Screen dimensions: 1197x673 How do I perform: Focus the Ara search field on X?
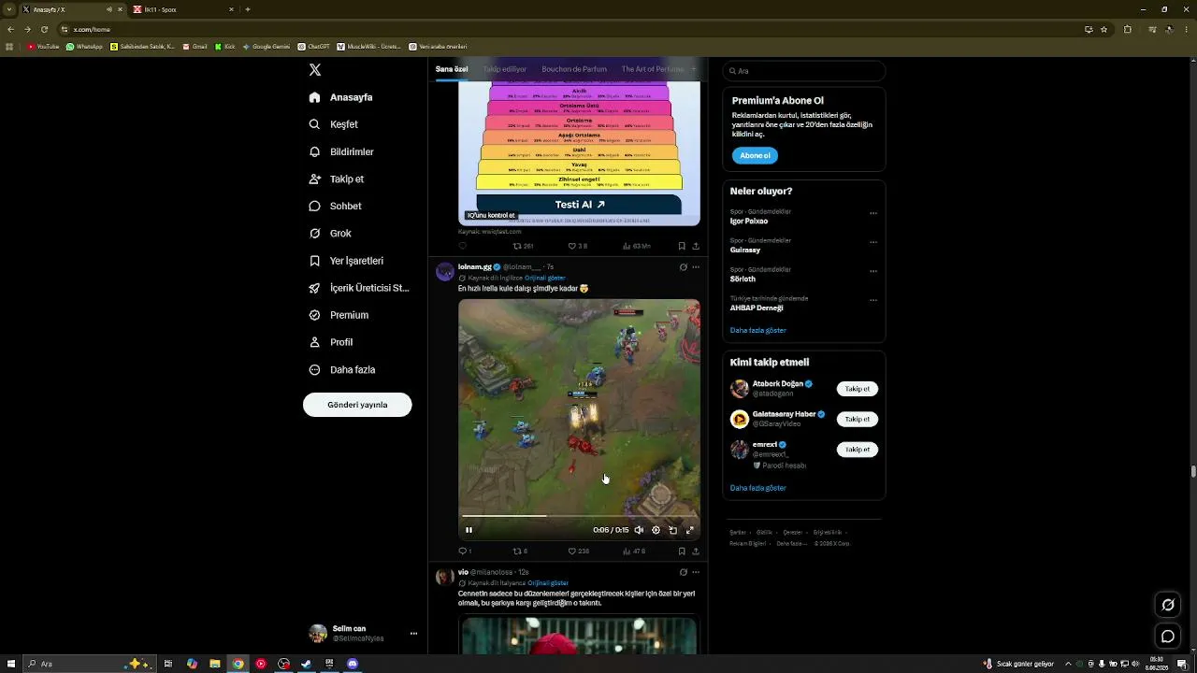coord(804,71)
